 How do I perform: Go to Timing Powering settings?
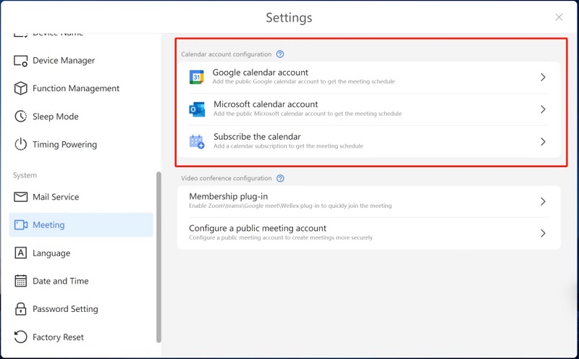[x=64, y=145]
